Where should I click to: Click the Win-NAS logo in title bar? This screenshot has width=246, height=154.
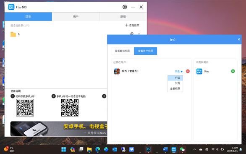(x=11, y=7)
